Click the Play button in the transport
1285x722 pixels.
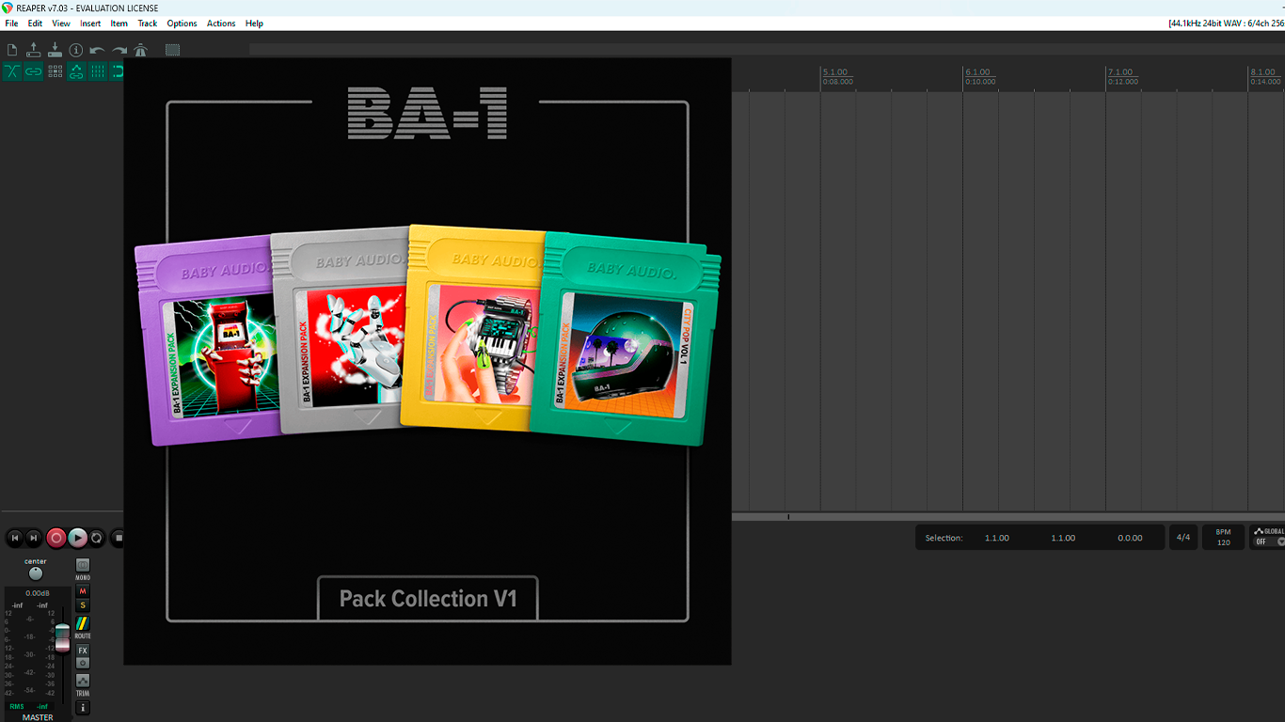(x=77, y=538)
